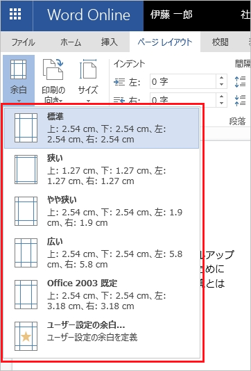Decrease left indent with down stepper

[x=221, y=84]
